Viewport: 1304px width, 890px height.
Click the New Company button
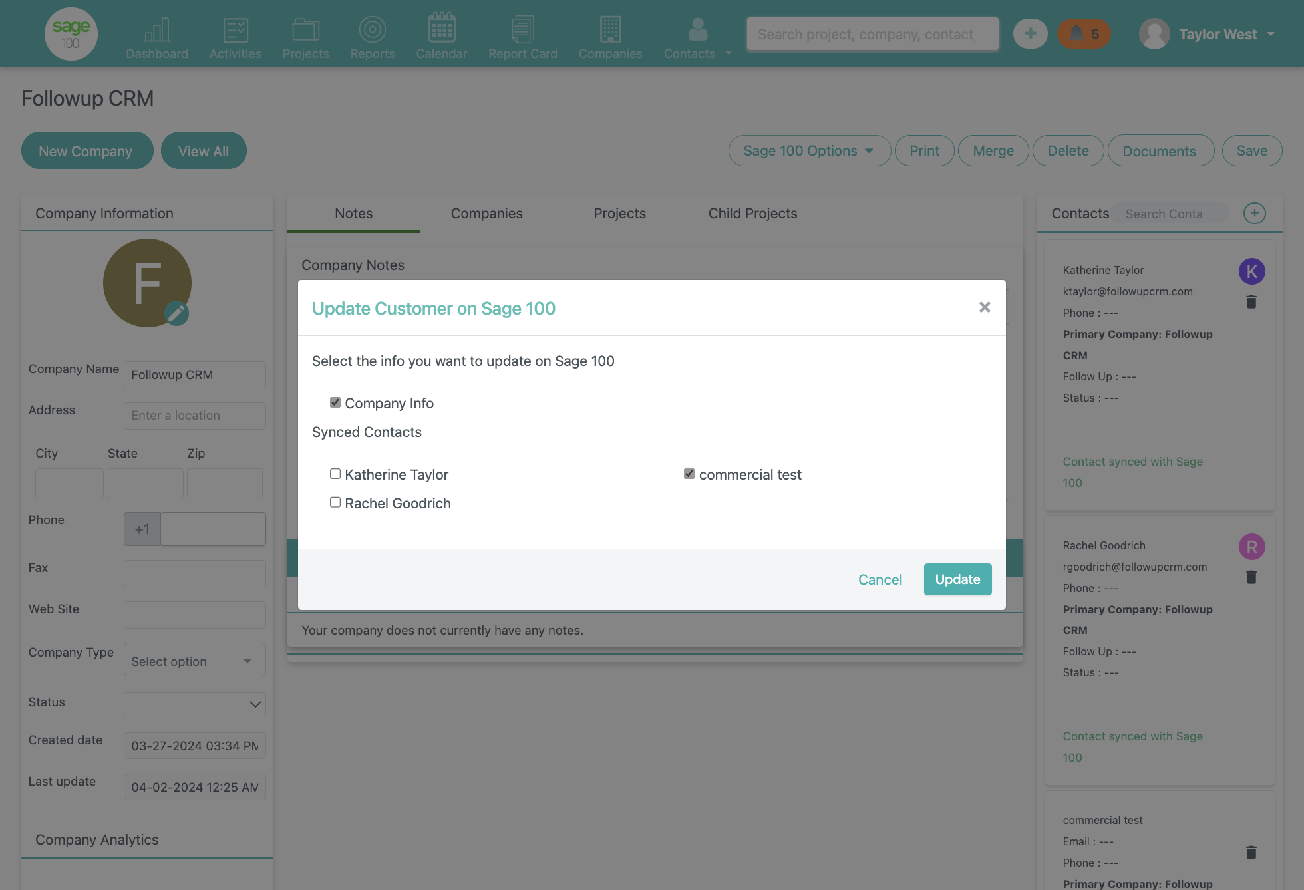(x=87, y=151)
